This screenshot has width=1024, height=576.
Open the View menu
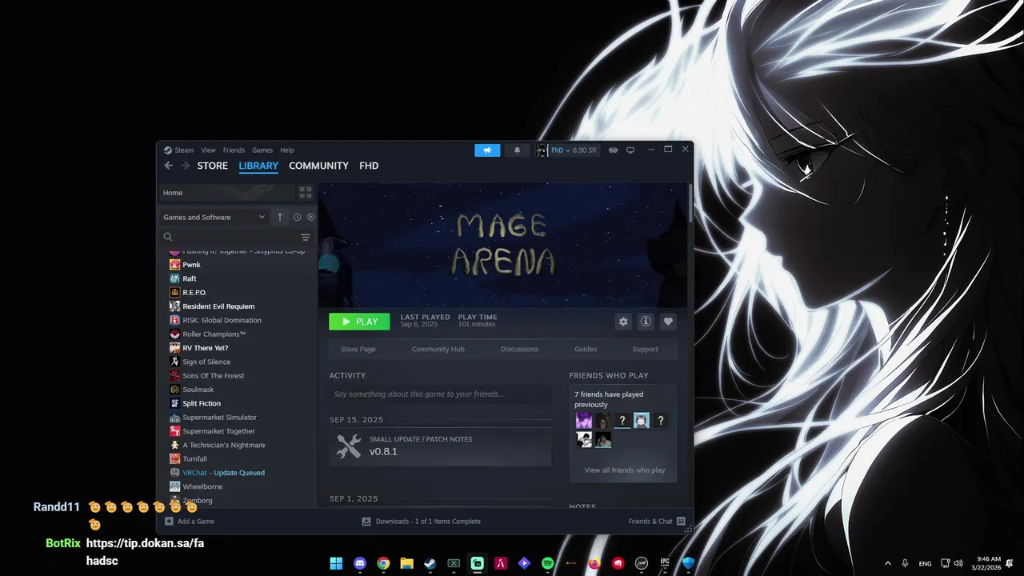[x=208, y=150]
